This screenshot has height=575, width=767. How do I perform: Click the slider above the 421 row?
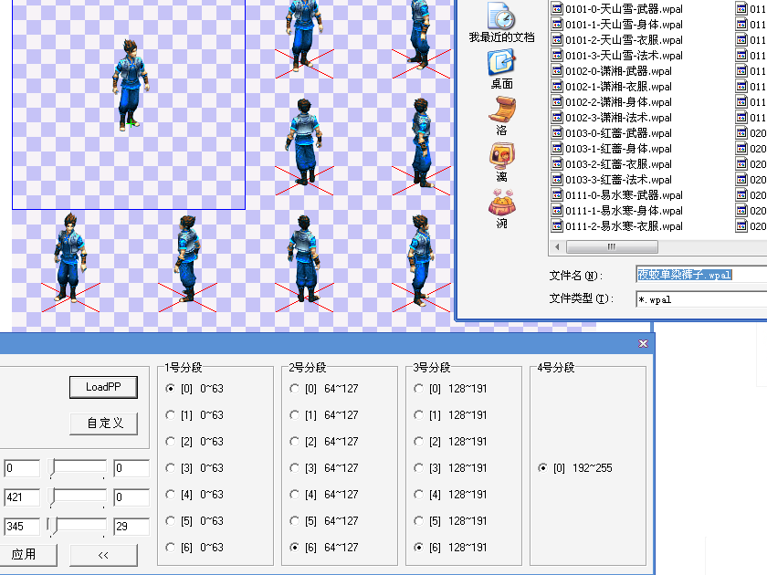tap(77, 468)
